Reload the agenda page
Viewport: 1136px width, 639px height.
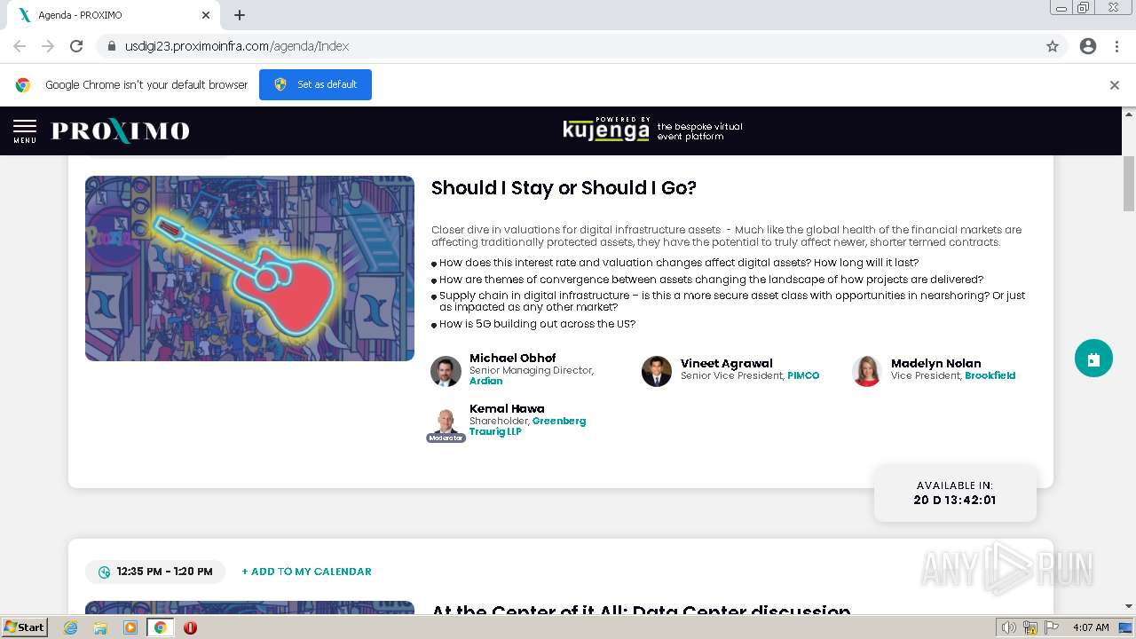[76, 46]
